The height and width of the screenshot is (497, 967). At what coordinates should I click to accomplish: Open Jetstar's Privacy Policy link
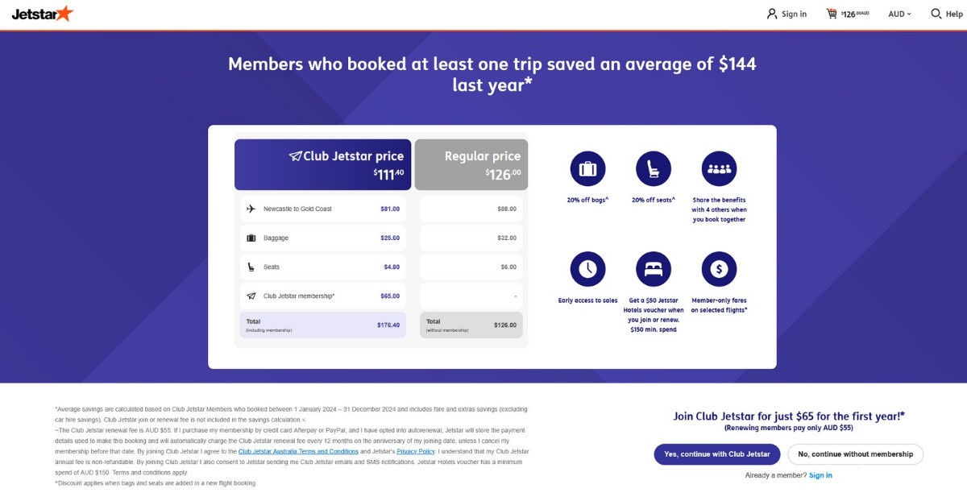click(x=416, y=452)
